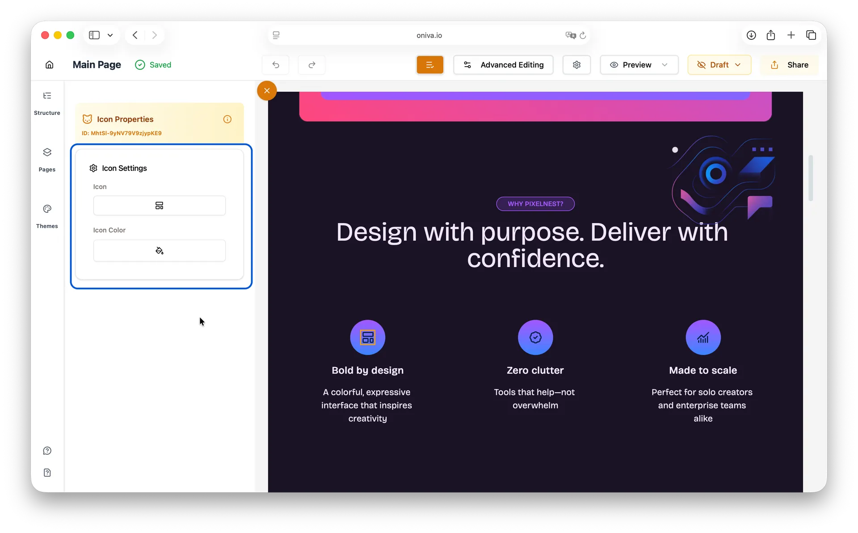This screenshot has width=858, height=533.
Task: Click the info icon in Icon Properties
Action: click(x=227, y=119)
